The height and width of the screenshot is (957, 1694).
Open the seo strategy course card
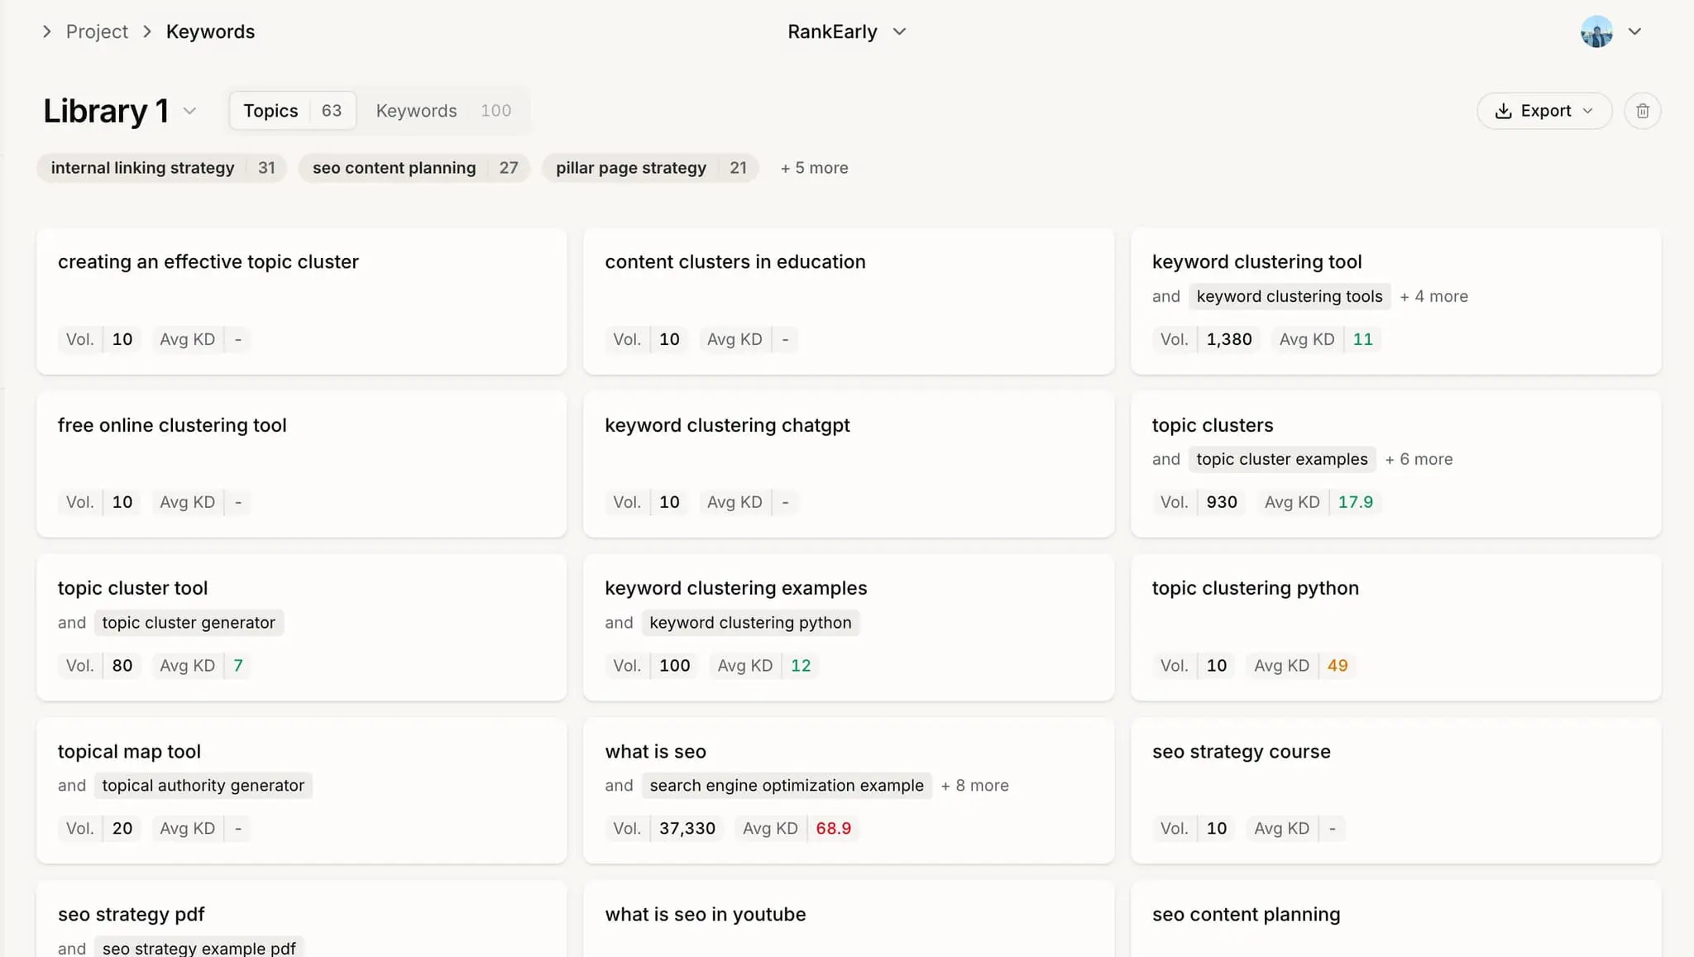(1395, 791)
